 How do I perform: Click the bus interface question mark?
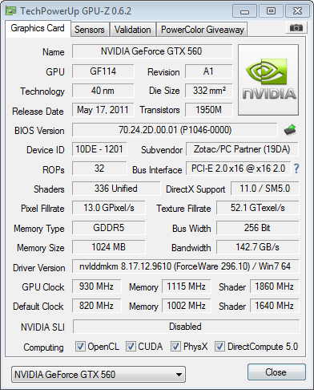(296, 169)
